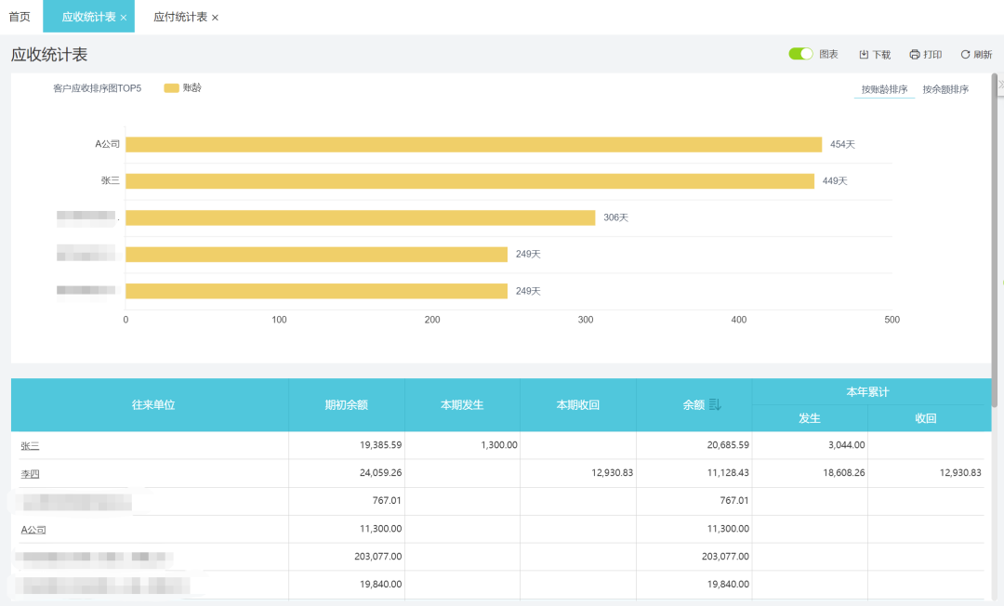Toggle the 账龄 legend series

point(182,88)
